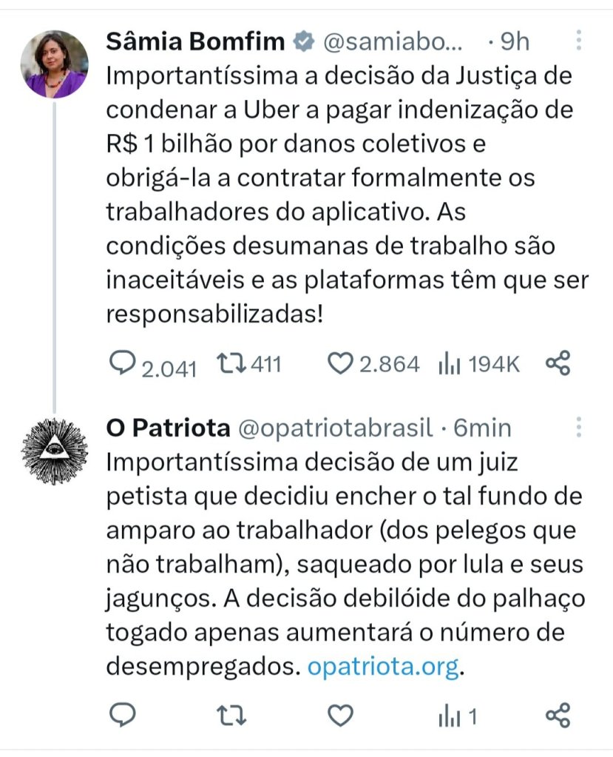Like O Patriota's reply

pos(339,715)
